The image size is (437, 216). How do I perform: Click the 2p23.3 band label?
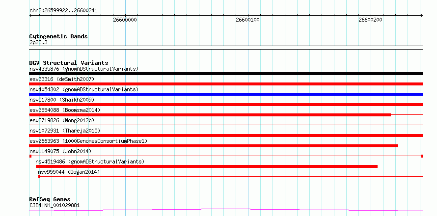click(x=38, y=42)
